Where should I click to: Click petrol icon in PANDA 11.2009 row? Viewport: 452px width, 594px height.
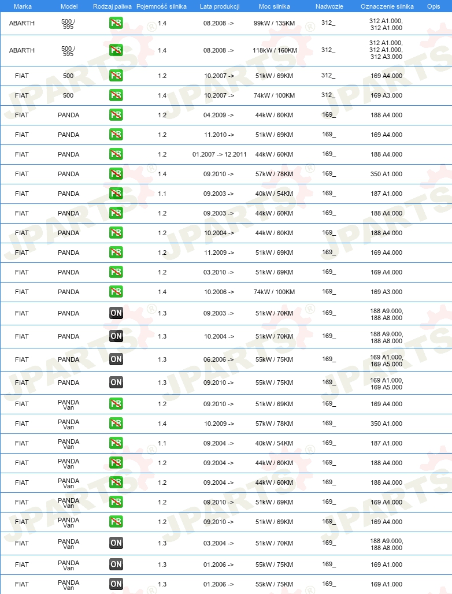(x=116, y=253)
